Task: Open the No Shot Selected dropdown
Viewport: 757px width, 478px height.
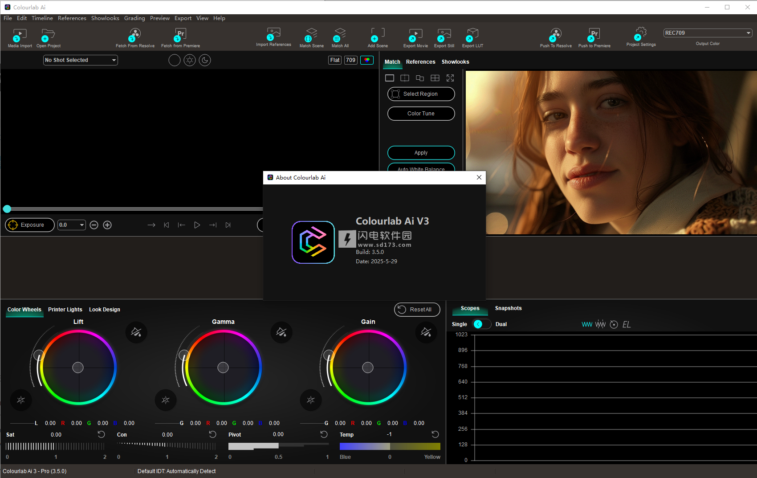Action: [x=81, y=60]
